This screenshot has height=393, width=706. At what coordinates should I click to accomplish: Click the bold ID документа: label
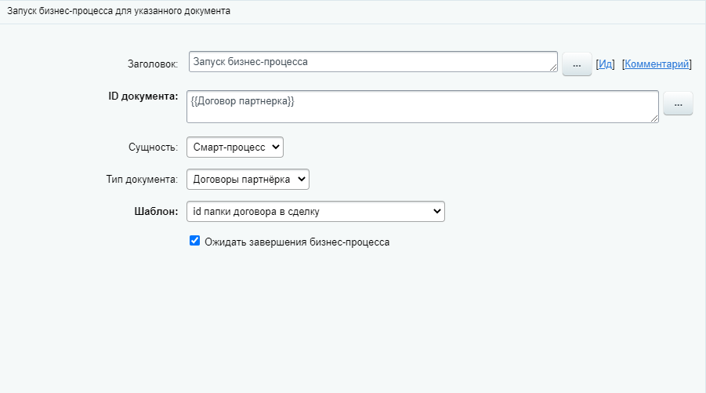143,96
